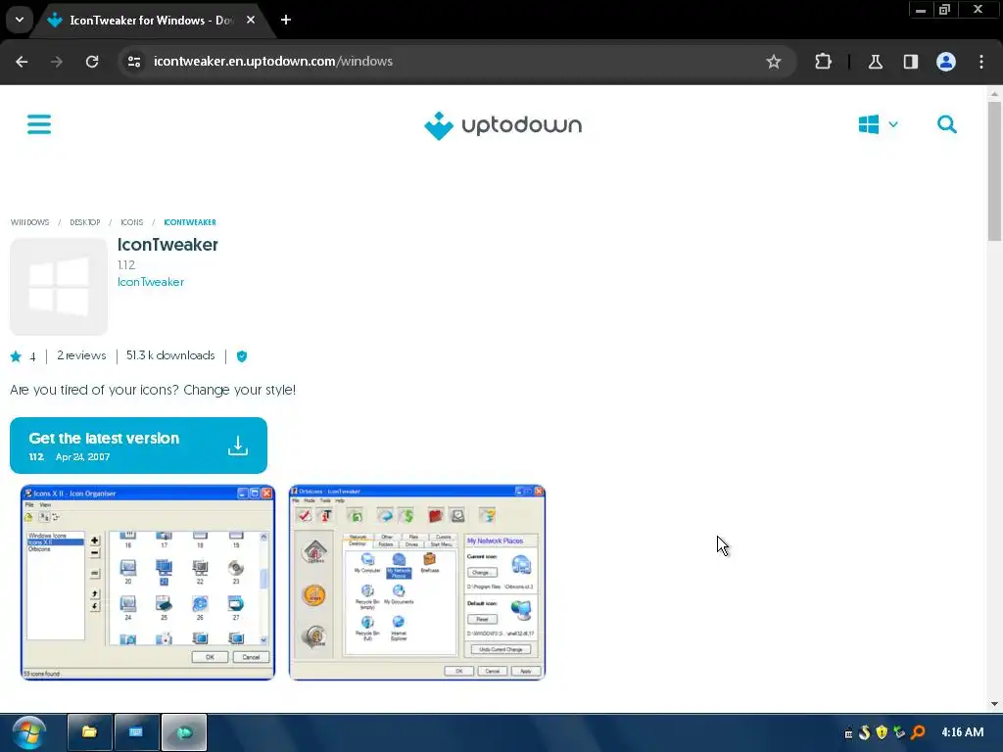1003x752 pixels.
Task: Click the download arrow icon on button
Action: point(238,446)
